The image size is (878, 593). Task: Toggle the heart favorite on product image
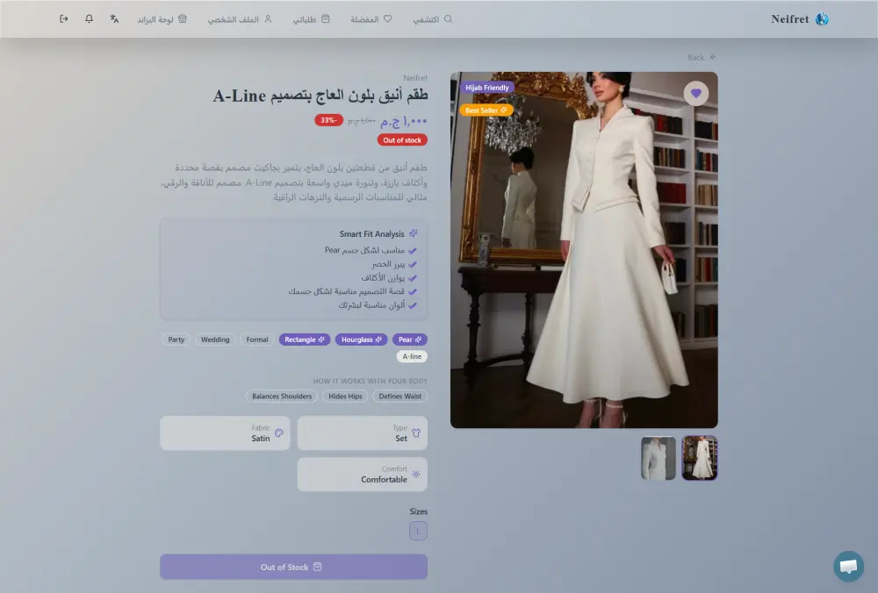(696, 94)
